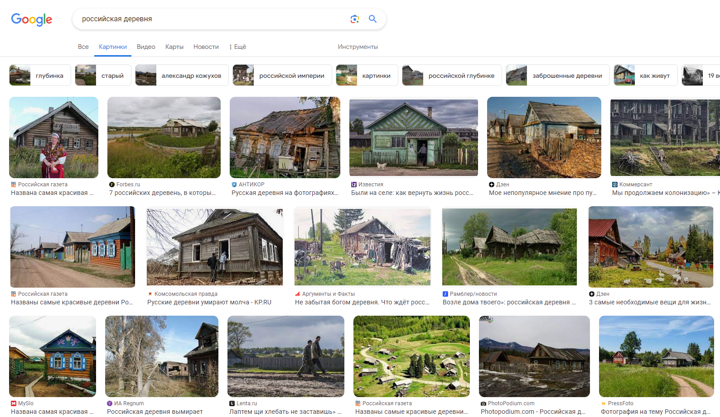Switch to the 'Все' tab
720x417 pixels.
(83, 47)
